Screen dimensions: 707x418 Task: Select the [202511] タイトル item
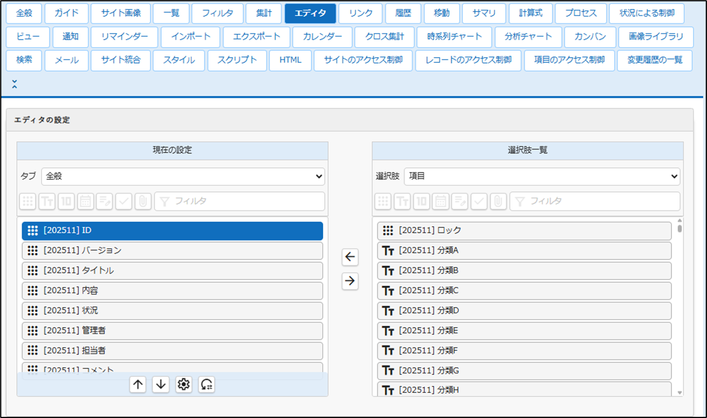pyautogui.click(x=172, y=271)
